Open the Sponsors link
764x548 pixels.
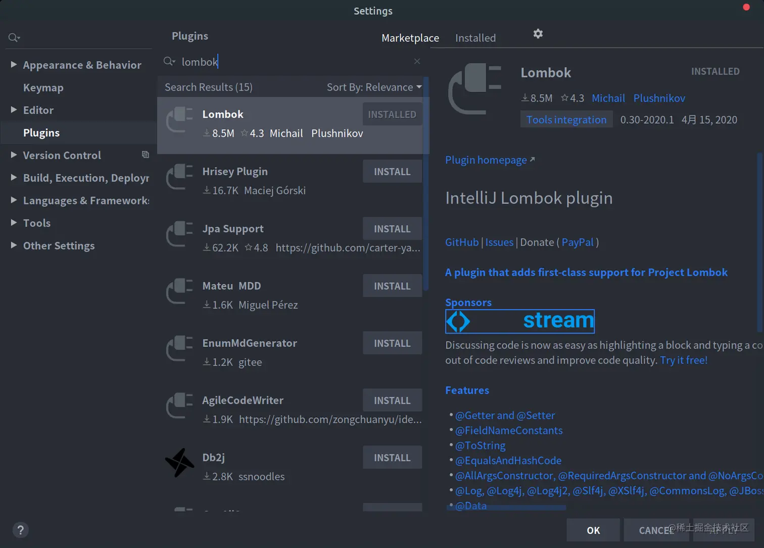[468, 302]
